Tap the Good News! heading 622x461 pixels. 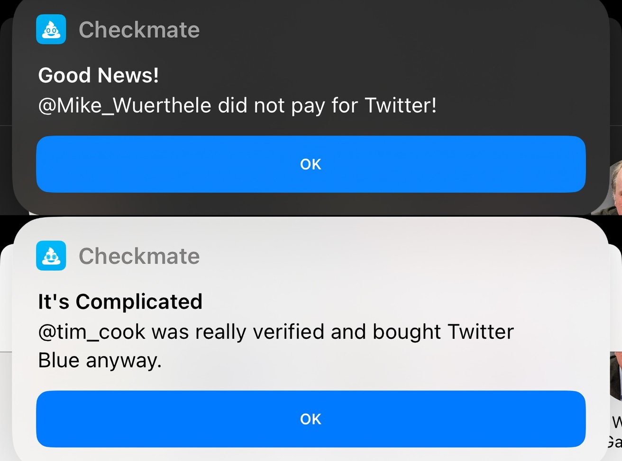click(x=99, y=75)
